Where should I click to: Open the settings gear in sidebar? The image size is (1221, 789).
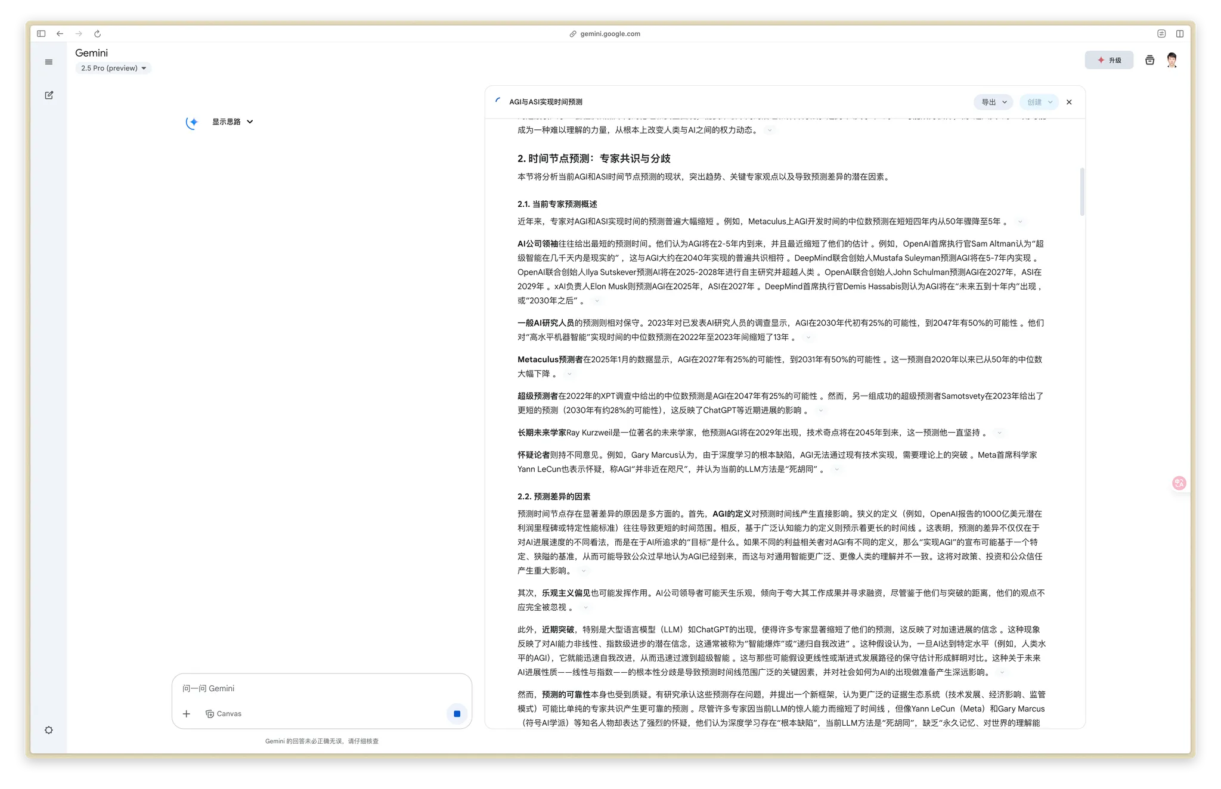pos(49,730)
